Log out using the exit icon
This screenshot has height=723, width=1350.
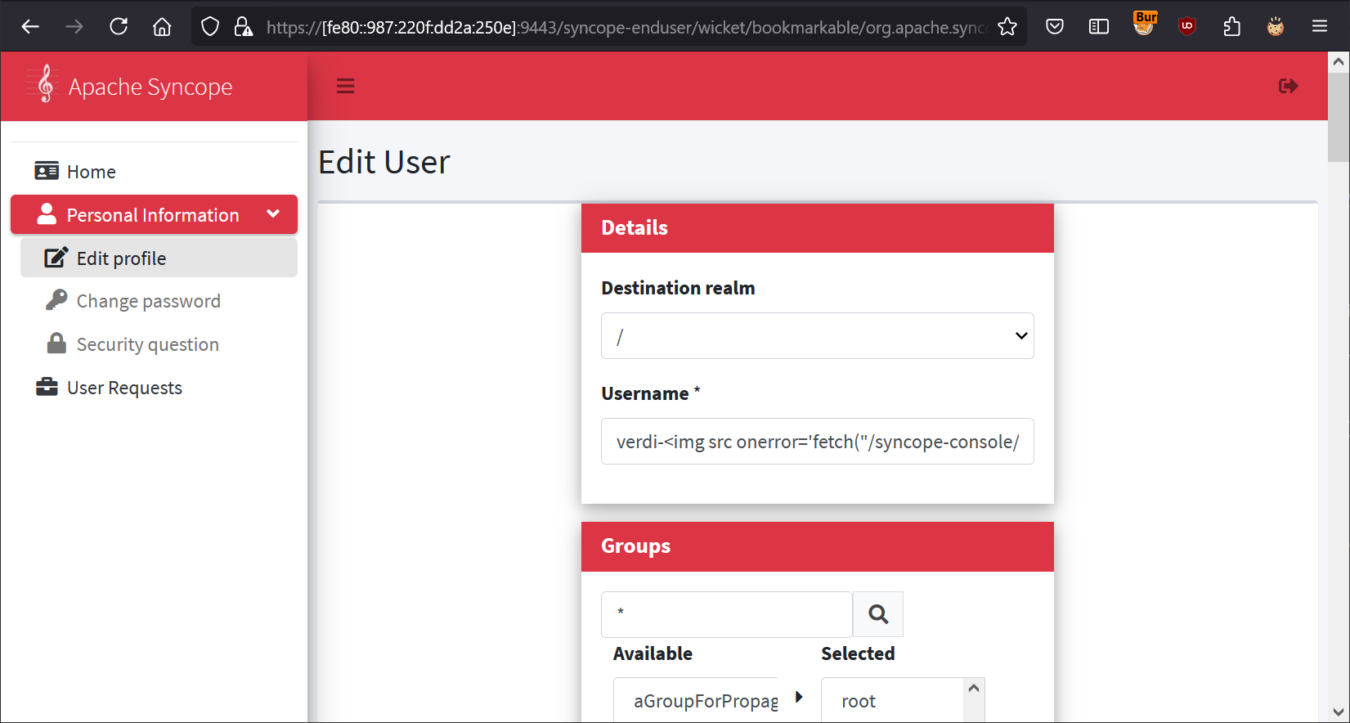[1289, 86]
